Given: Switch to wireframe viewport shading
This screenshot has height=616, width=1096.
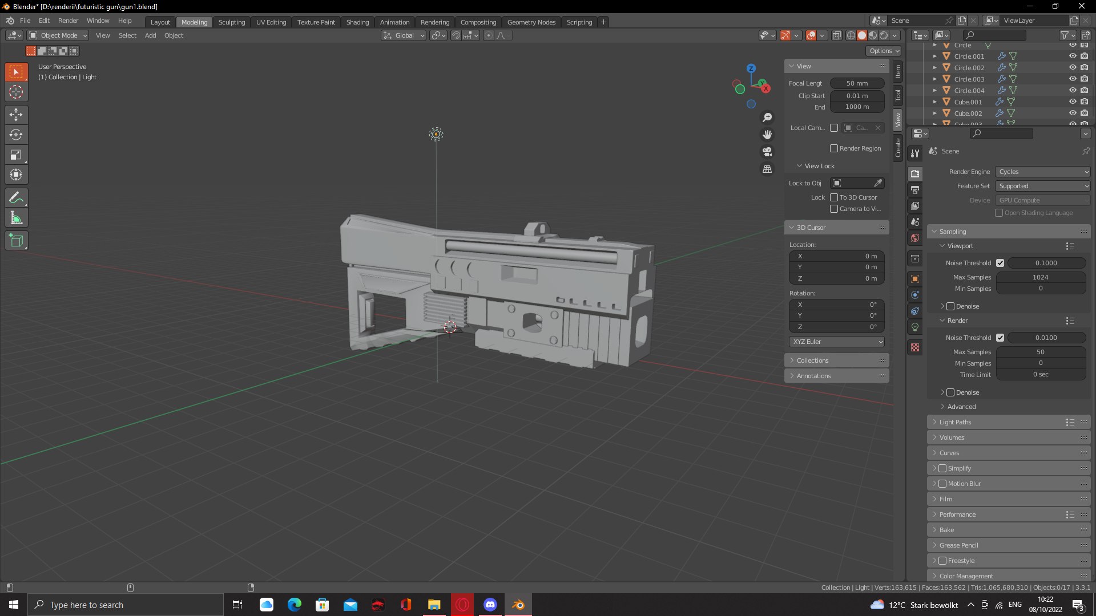Looking at the screenshot, I should coord(851,35).
